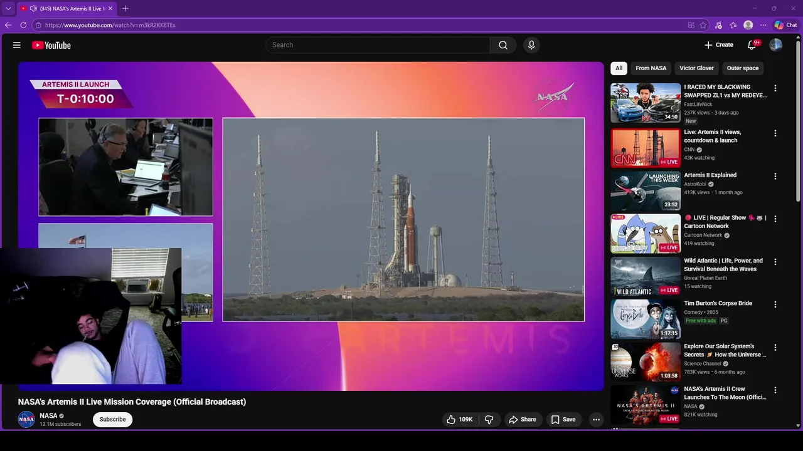Click the browser address bar URL
Viewport: 803px width, 451px height.
coord(110,25)
